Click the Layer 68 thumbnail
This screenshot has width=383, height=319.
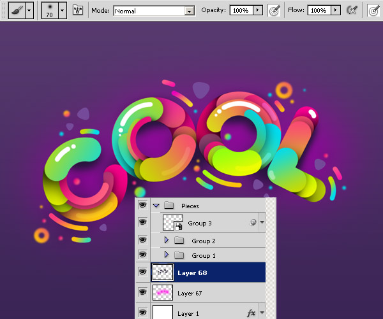163,272
